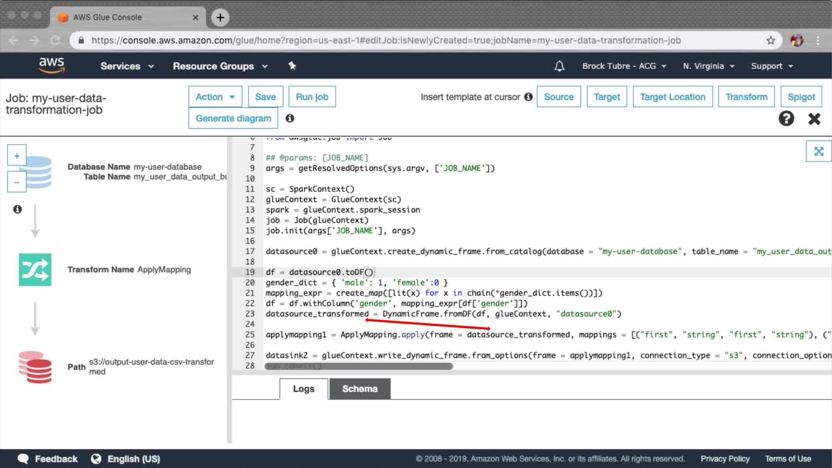Click info icon next to Generate diagram
The width and height of the screenshot is (832, 468).
(290, 118)
